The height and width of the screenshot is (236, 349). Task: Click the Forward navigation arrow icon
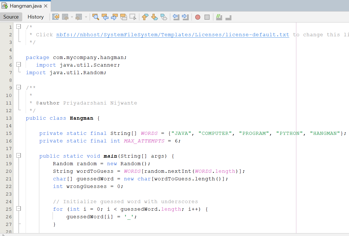(79, 17)
